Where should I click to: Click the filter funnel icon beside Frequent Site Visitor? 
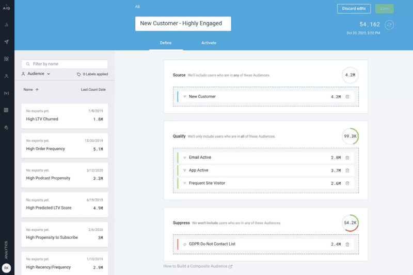pos(185,183)
